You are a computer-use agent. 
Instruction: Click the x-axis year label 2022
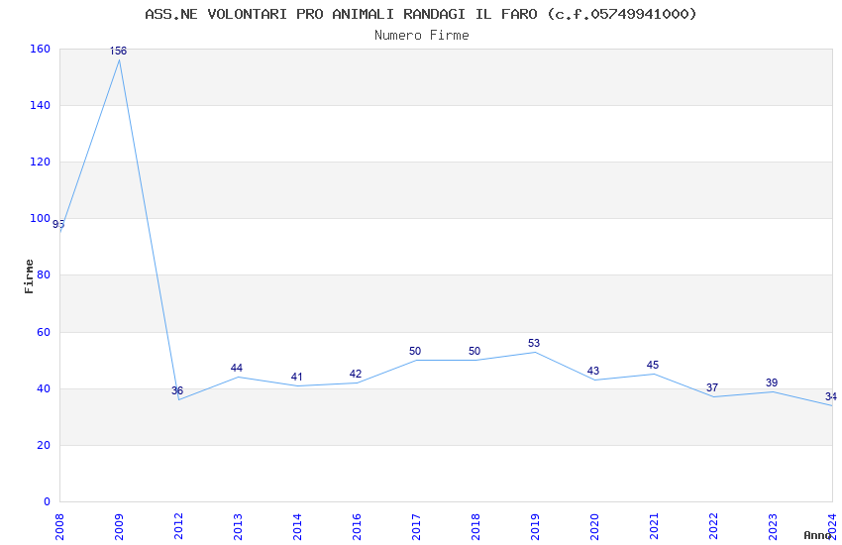(713, 527)
